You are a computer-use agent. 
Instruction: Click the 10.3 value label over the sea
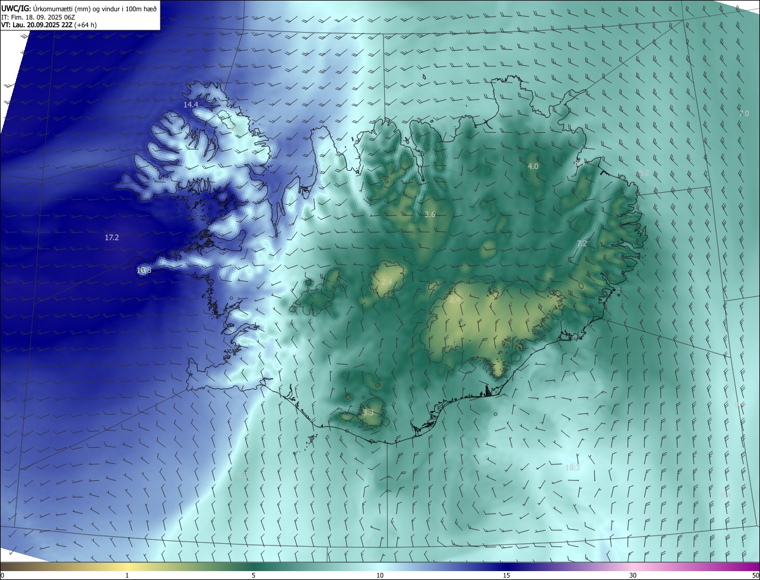(572, 467)
